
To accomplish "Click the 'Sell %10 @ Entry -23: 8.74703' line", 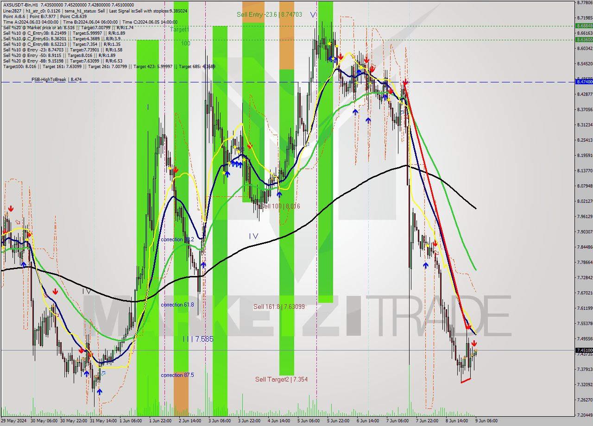I will click(63, 50).
